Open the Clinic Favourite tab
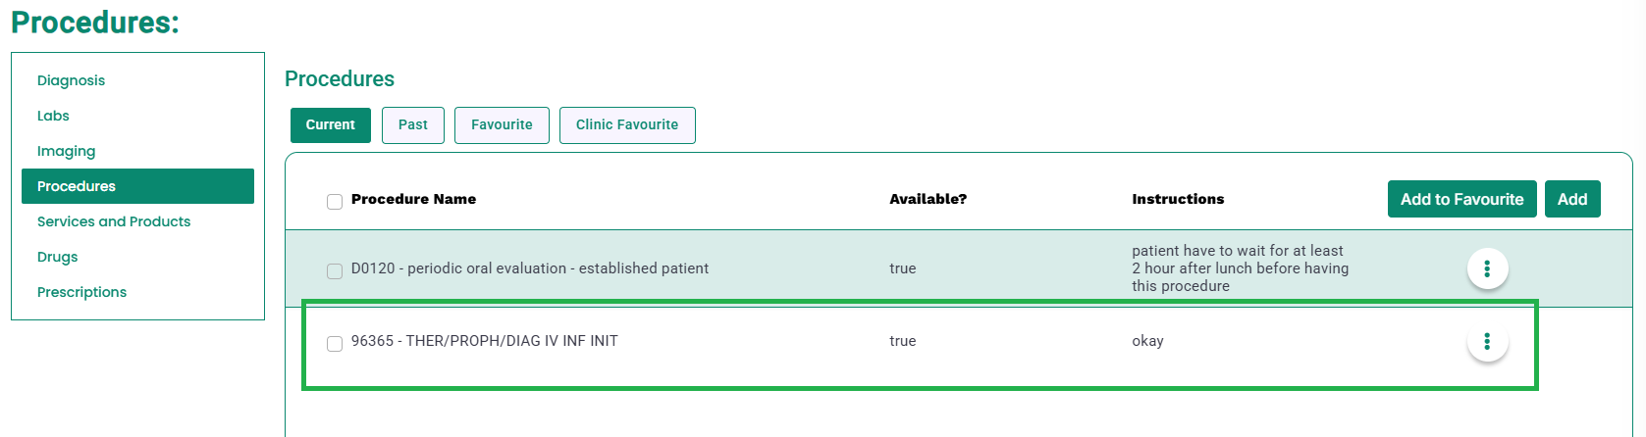This screenshot has width=1646, height=437. (x=627, y=125)
